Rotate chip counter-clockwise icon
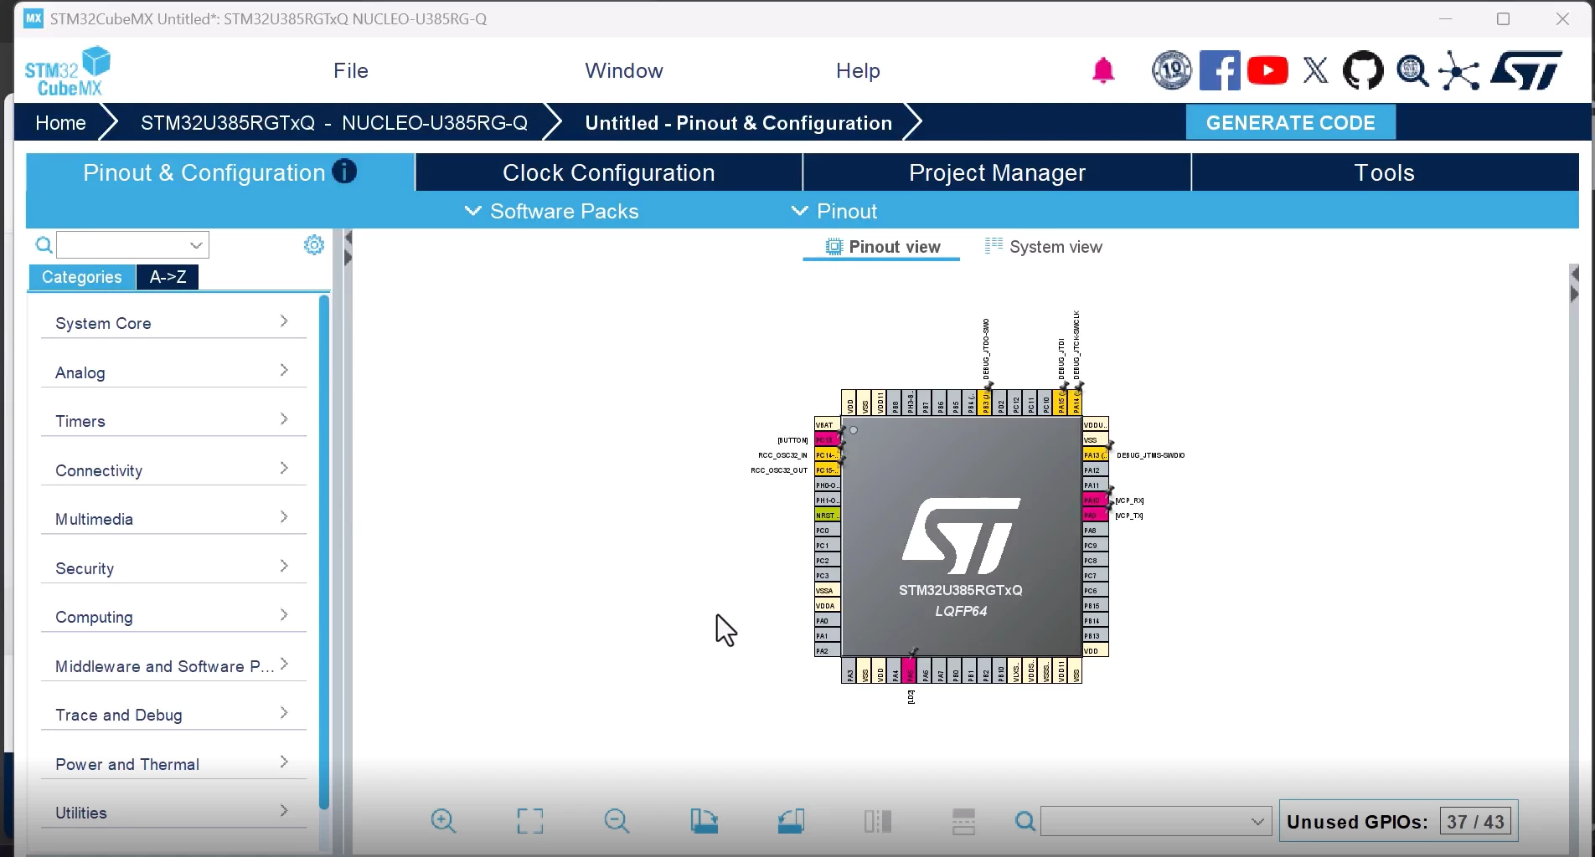Image resolution: width=1595 pixels, height=857 pixels. tap(791, 821)
